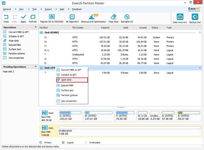Select Rebuild MBR in Operations panel
204x150 pixels.
coord(12,45)
